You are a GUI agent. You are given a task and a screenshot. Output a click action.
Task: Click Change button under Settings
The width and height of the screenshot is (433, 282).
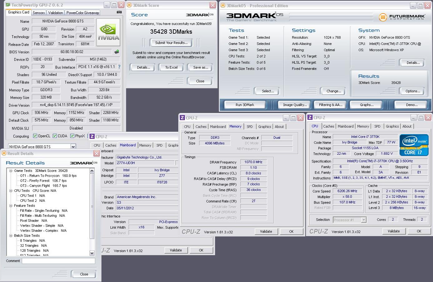pyautogui.click(x=334, y=91)
